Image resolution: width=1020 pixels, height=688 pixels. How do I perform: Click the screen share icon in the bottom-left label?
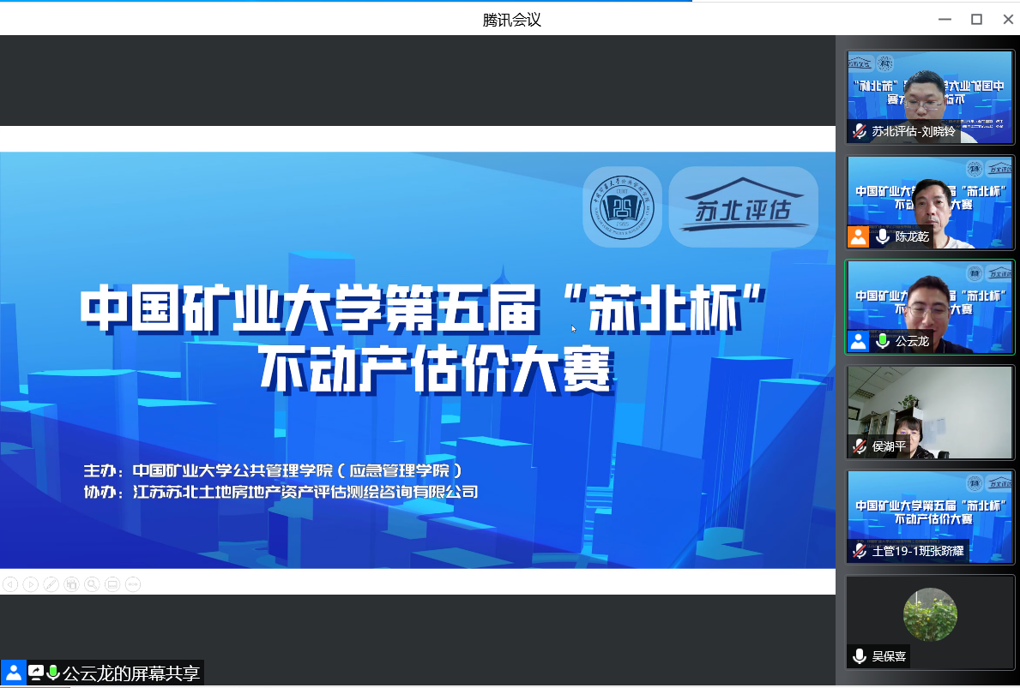pos(36,673)
